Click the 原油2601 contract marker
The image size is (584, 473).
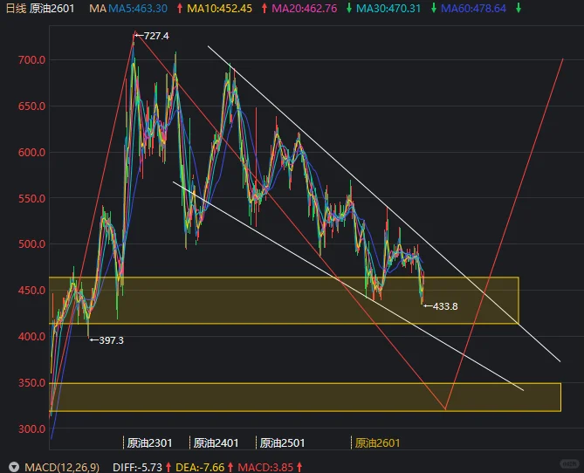tap(377, 442)
